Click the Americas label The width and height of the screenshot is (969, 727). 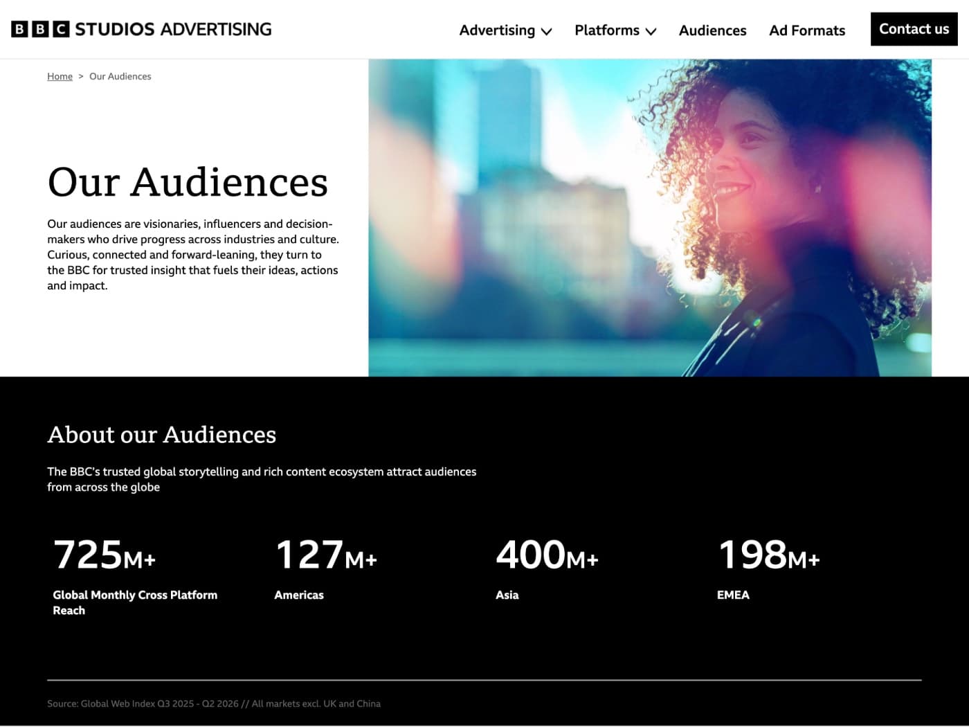point(299,595)
